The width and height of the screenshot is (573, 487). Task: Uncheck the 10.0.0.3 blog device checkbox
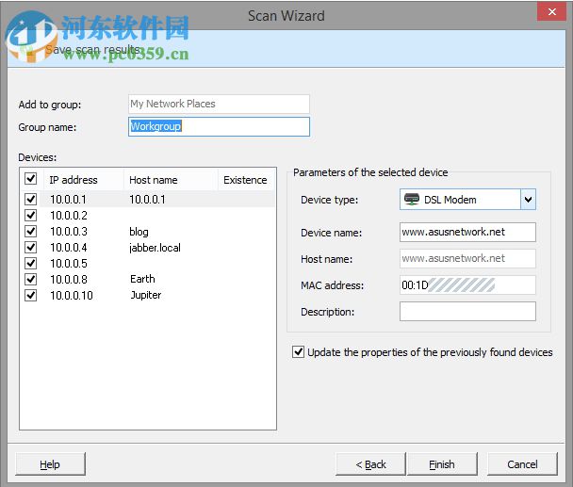point(31,232)
